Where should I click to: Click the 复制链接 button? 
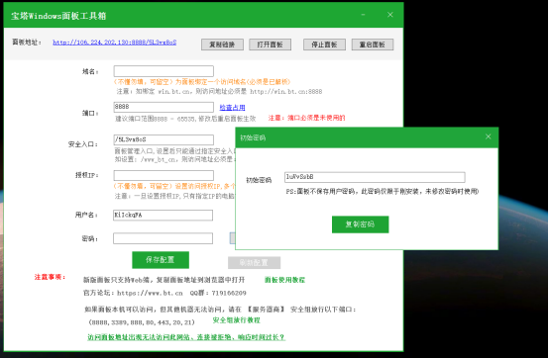click(222, 45)
